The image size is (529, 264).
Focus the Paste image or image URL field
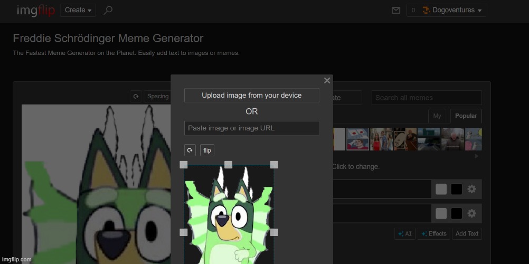pyautogui.click(x=252, y=128)
